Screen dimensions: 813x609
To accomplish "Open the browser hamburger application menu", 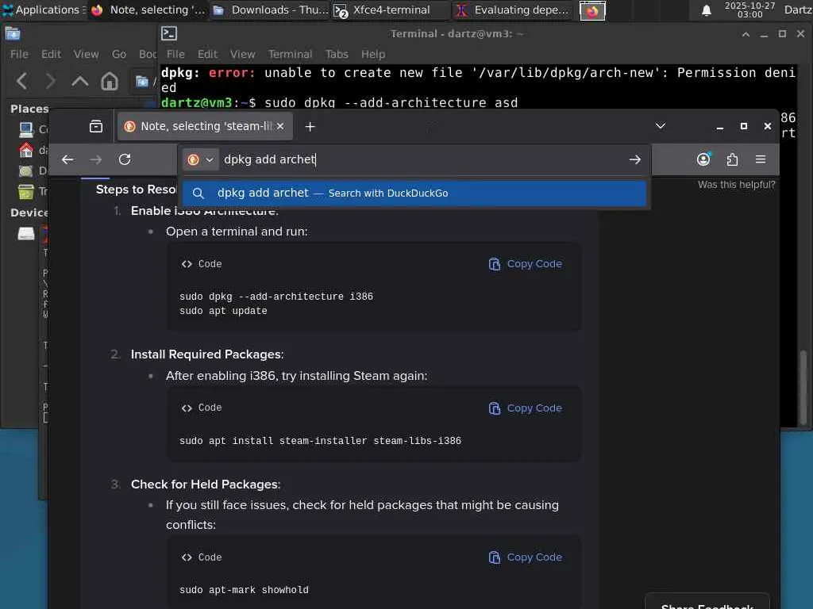I will pyautogui.click(x=761, y=159).
